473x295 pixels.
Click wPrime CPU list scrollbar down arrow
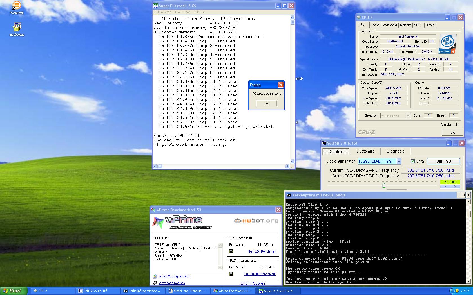(x=220, y=268)
